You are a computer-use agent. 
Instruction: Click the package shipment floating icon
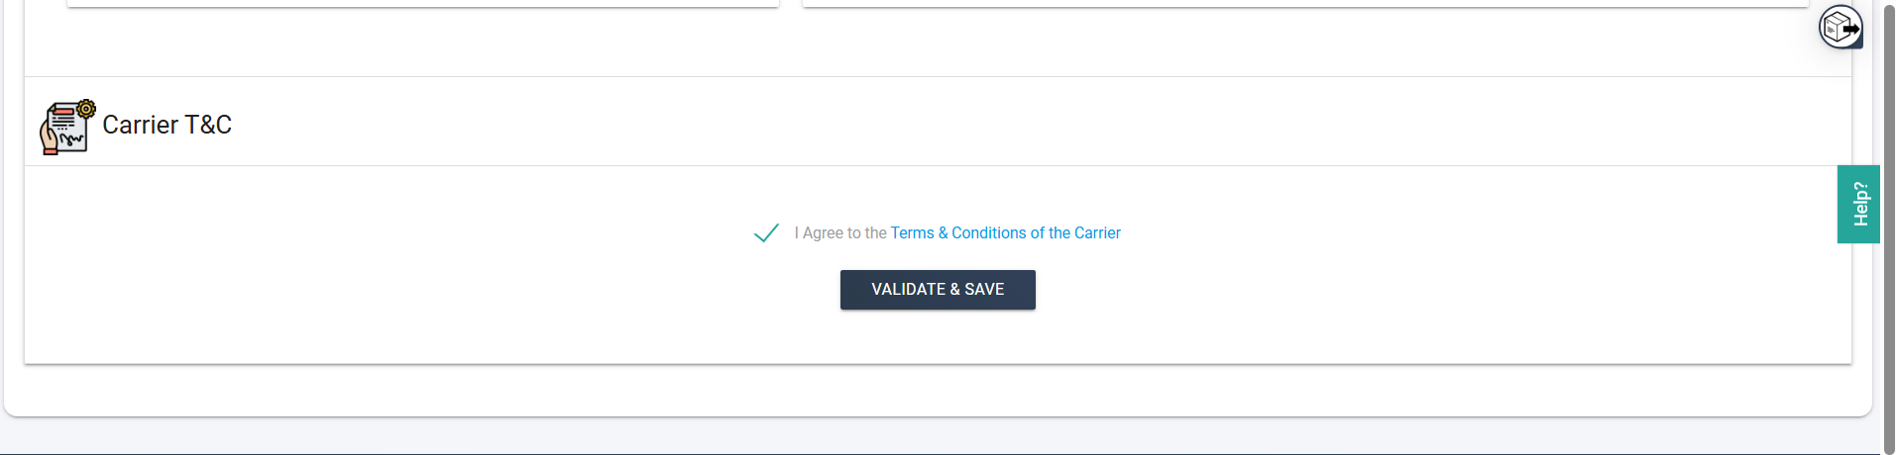point(1840,27)
